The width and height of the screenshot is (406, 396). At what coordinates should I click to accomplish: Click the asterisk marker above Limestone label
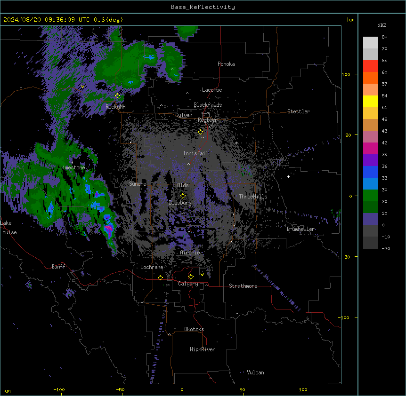point(72,163)
